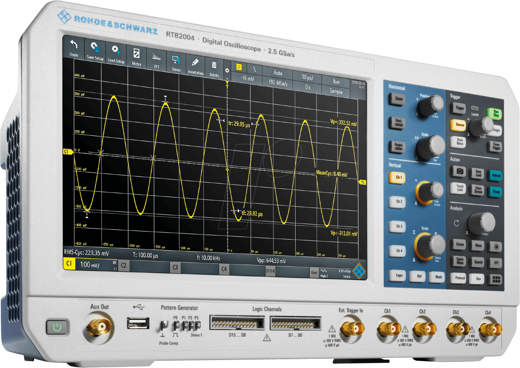Open the FFT spectrum tool in toolbar
The height and width of the screenshot is (368, 520).
156,60
